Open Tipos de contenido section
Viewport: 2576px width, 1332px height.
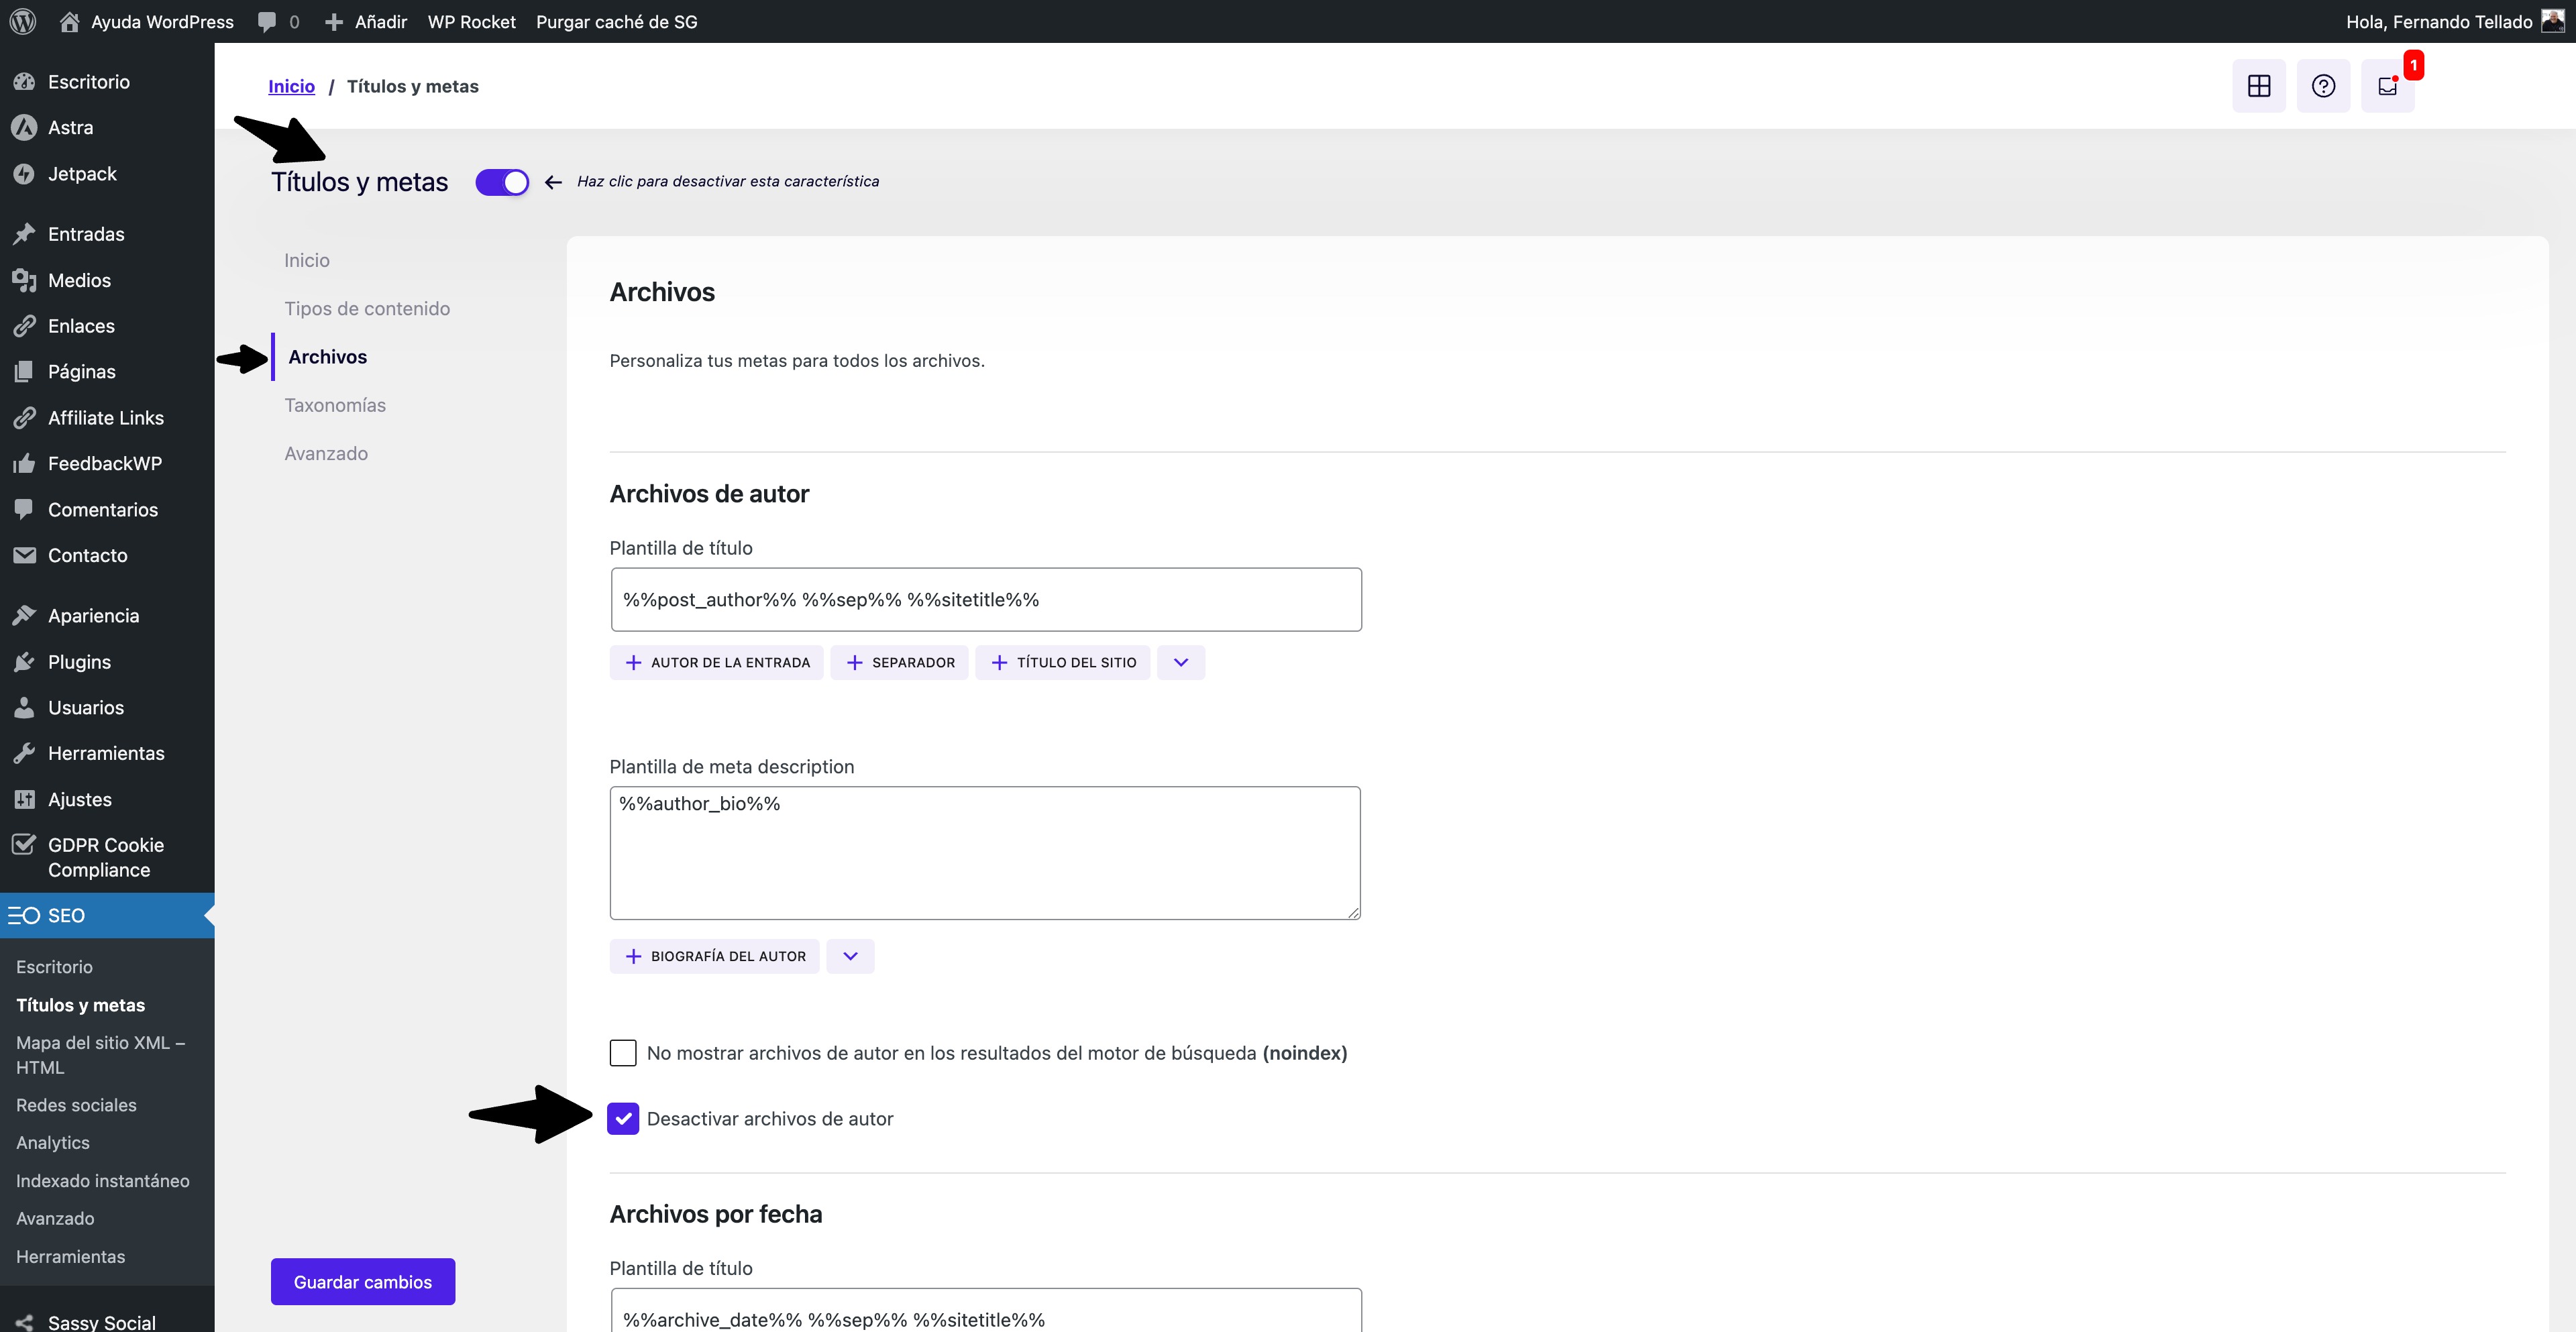pos(367,308)
